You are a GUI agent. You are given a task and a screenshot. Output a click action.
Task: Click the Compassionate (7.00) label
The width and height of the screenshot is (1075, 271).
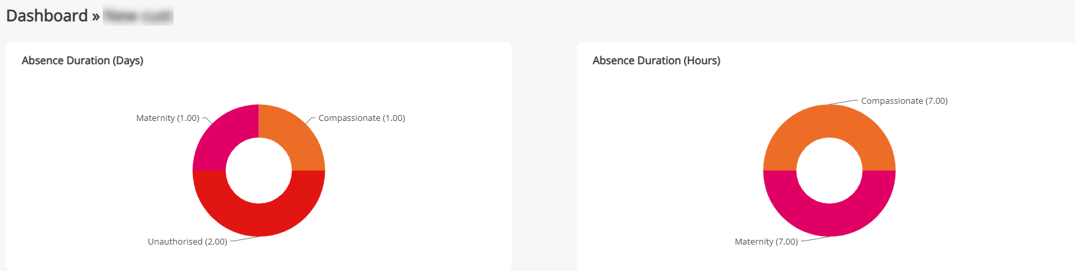pos(904,101)
